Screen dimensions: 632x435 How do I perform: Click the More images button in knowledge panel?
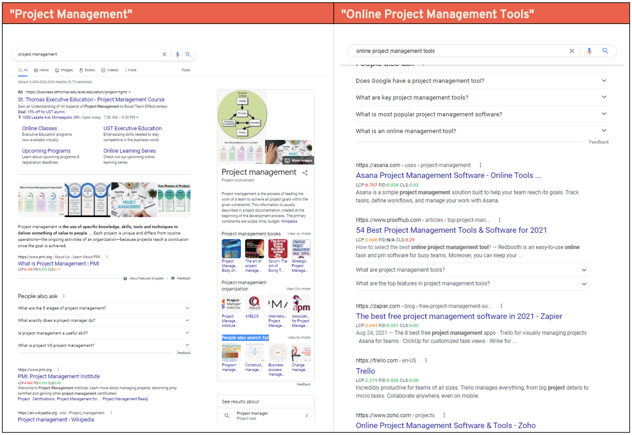(x=299, y=161)
